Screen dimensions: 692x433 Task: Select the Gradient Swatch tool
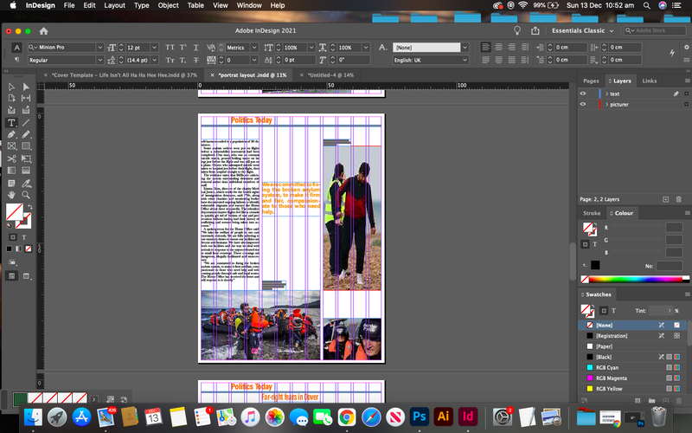click(x=11, y=170)
